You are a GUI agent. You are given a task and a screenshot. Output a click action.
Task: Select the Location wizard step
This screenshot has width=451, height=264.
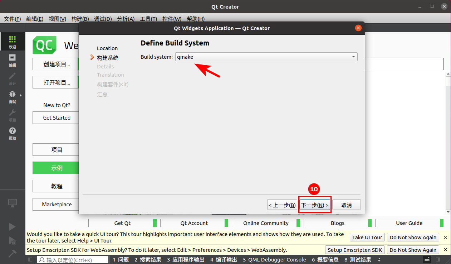tap(107, 48)
